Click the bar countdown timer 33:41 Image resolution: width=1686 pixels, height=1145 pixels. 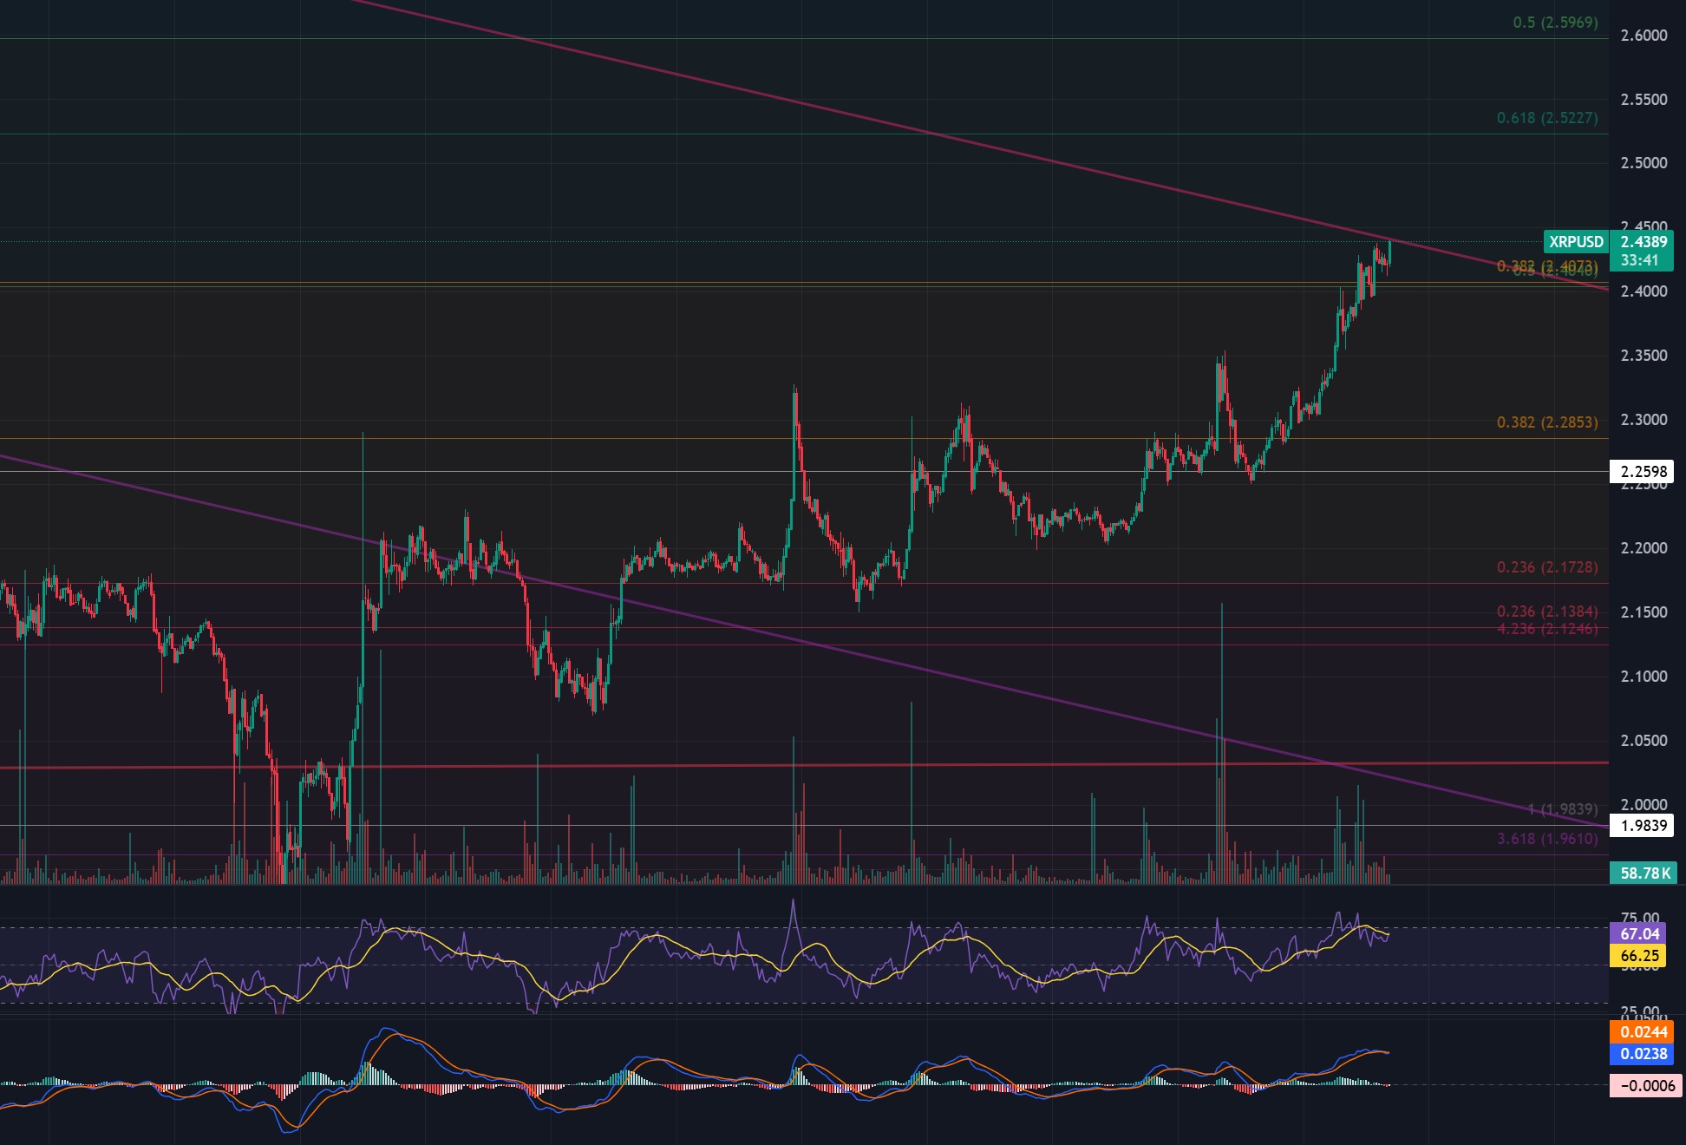point(1639,260)
